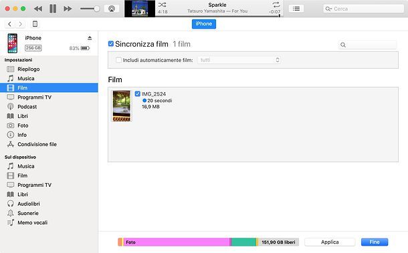Click the IMG_2524 film title

click(x=154, y=93)
